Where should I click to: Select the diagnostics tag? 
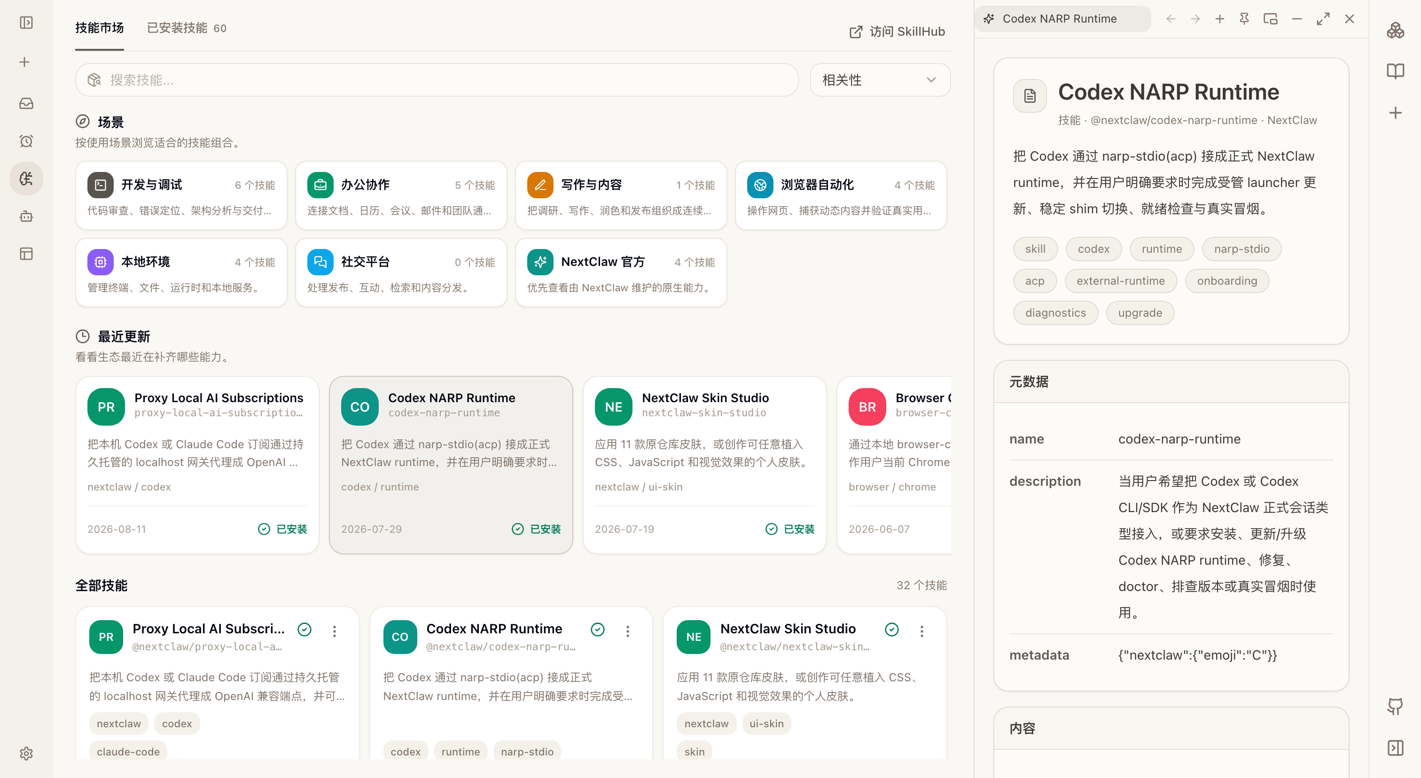click(x=1055, y=312)
